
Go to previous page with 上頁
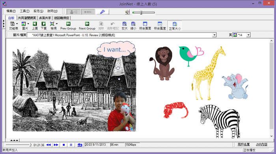coord(35,24)
